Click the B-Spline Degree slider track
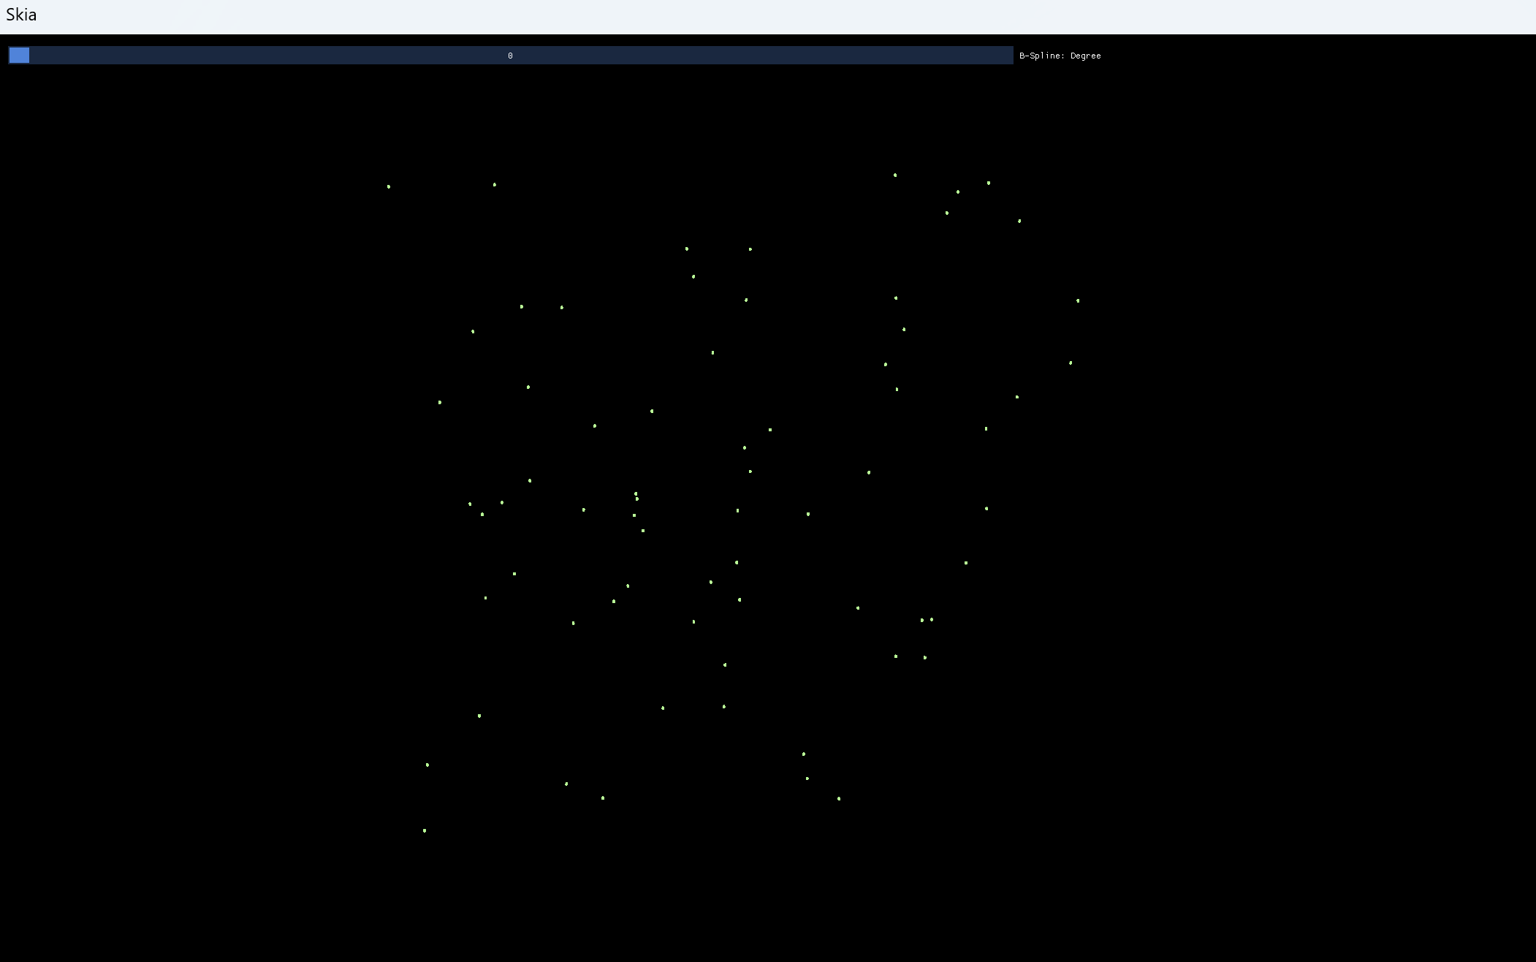 (x=511, y=56)
